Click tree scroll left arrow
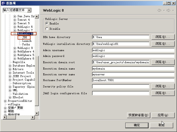Screen dimensions: 177x132 (x=5, y=117)
